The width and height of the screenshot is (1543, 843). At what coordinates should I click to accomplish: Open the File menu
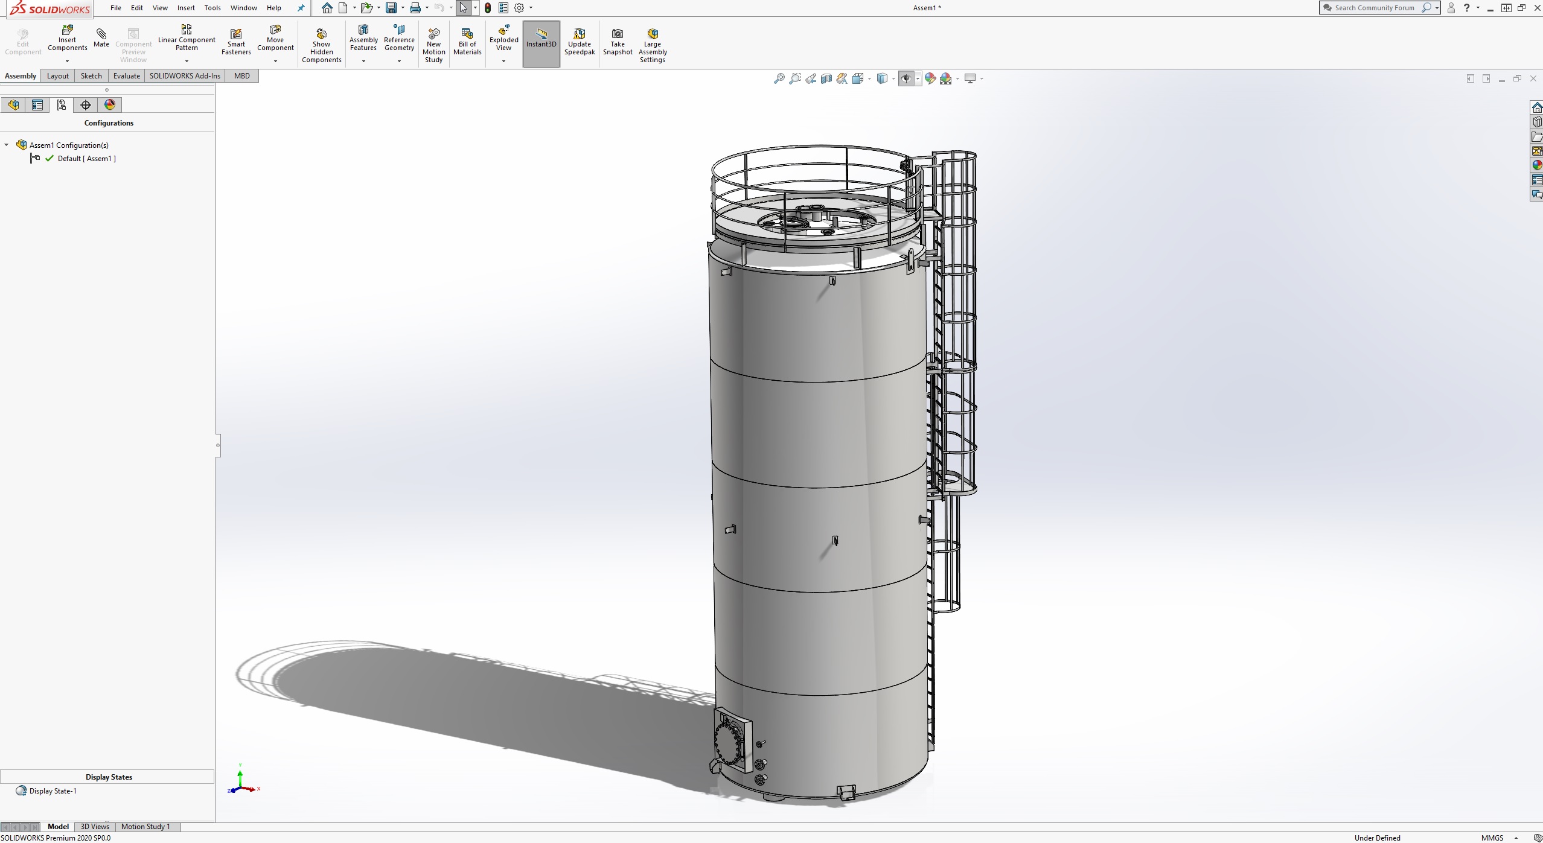pyautogui.click(x=116, y=8)
